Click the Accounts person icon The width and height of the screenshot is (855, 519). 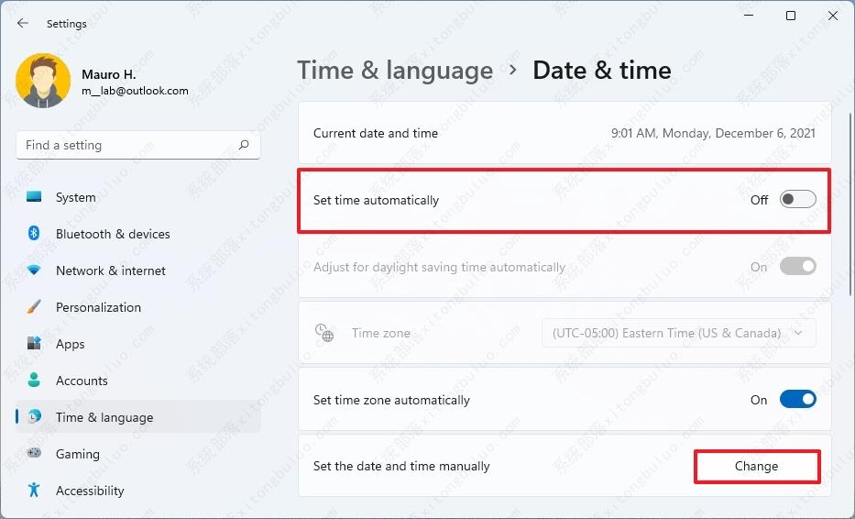coord(34,381)
